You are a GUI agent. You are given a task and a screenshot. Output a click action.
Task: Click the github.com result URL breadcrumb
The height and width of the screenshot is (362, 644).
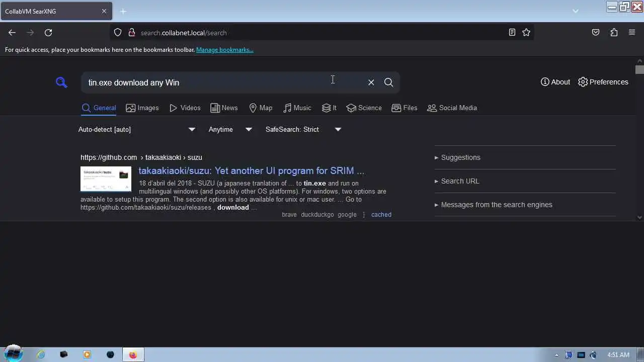141,157
